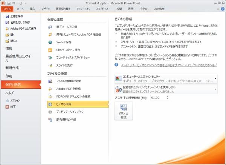Switch to the 画面切り替え ribbon tab
226x165 pixels.
63,9
